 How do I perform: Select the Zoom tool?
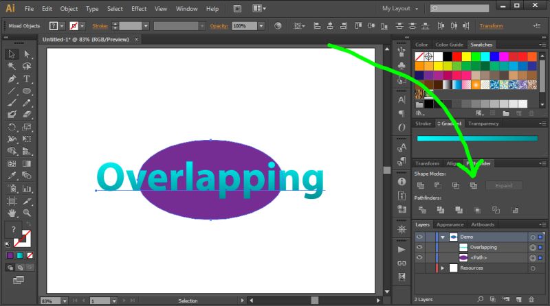click(27, 213)
